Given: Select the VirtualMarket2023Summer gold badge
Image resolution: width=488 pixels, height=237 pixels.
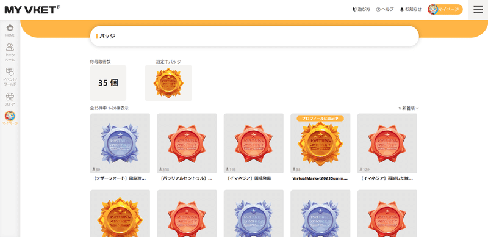Looking at the screenshot, I should point(320,147).
